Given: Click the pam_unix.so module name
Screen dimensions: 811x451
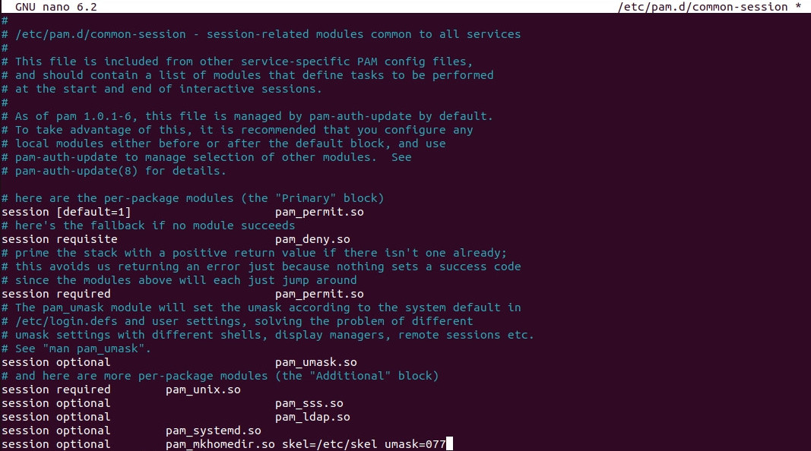Looking at the screenshot, I should (x=203, y=389).
